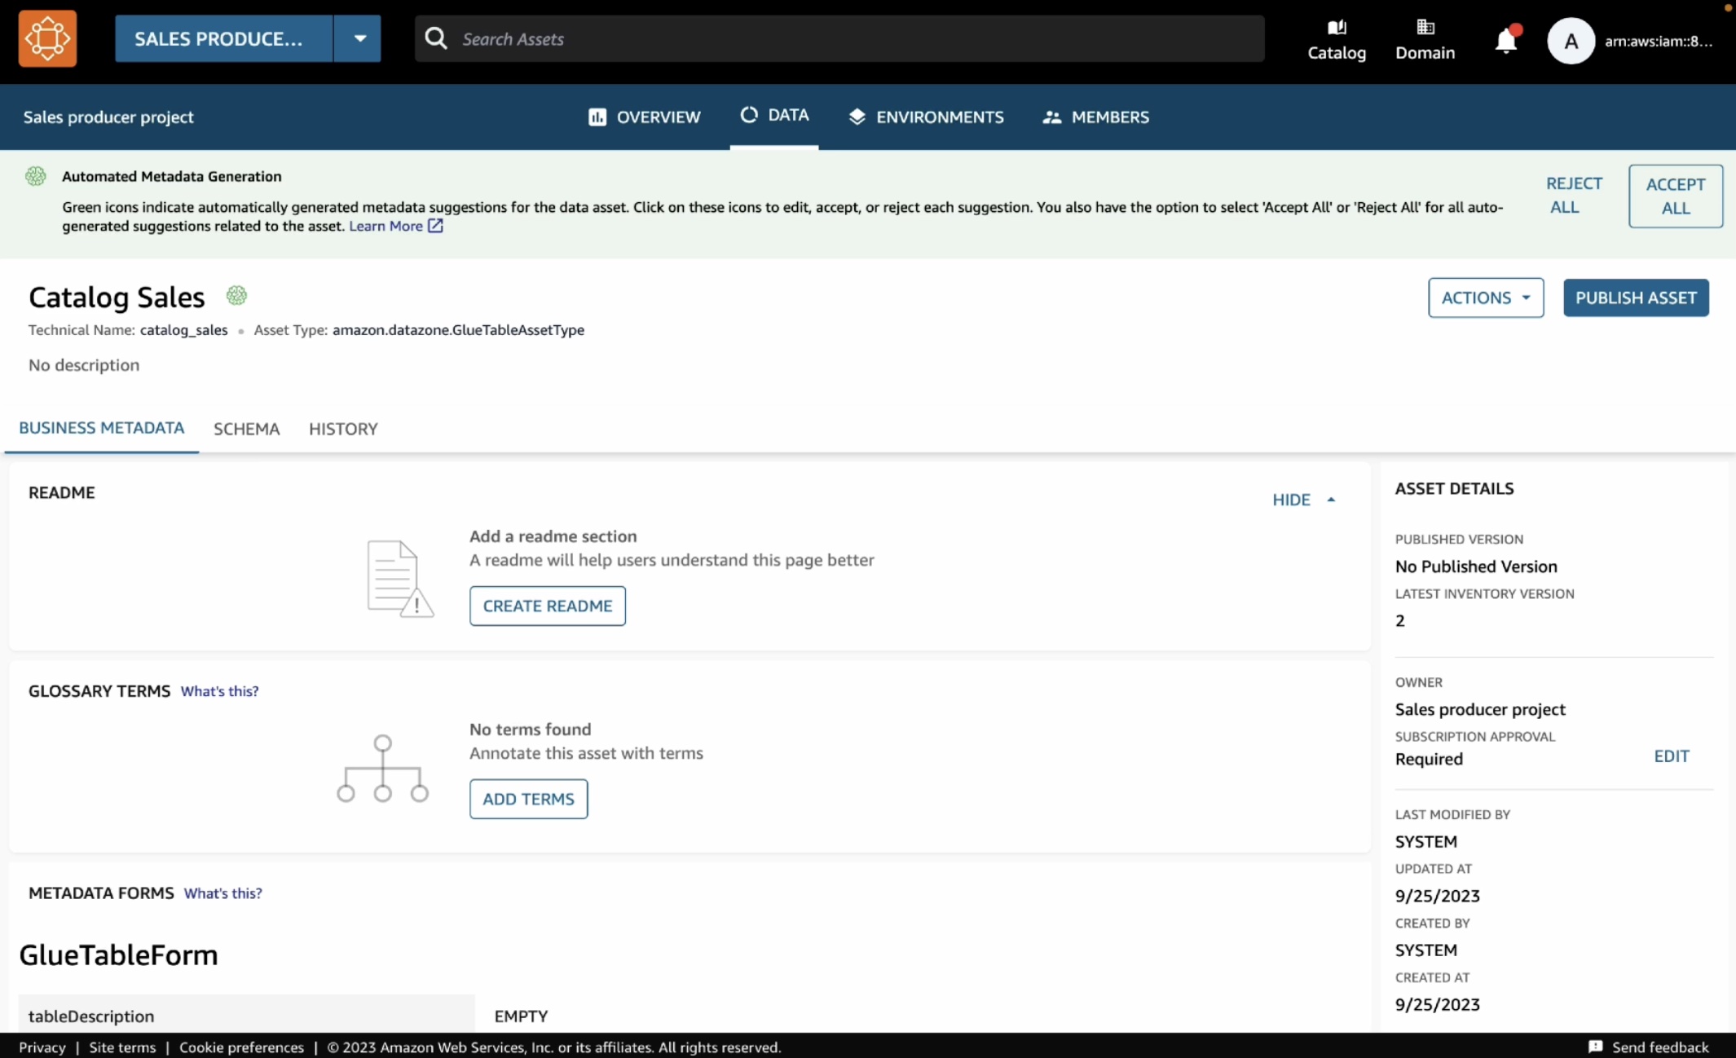
Task: Click the Learn More external link icon
Action: (x=435, y=226)
